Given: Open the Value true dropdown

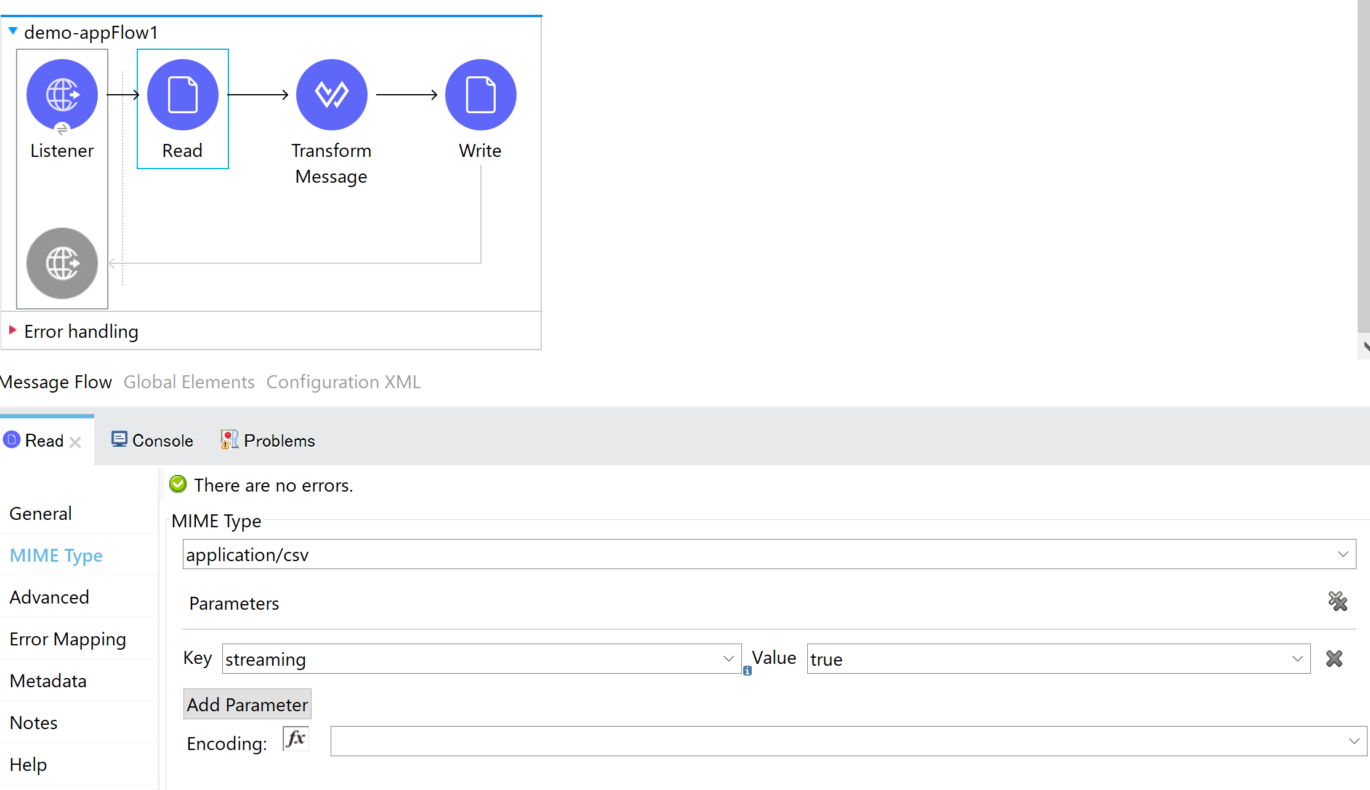Looking at the screenshot, I should [x=1297, y=659].
